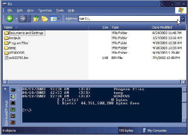Click the C:\> prompt in the console
Screen dimensions: 188x135
27,110
